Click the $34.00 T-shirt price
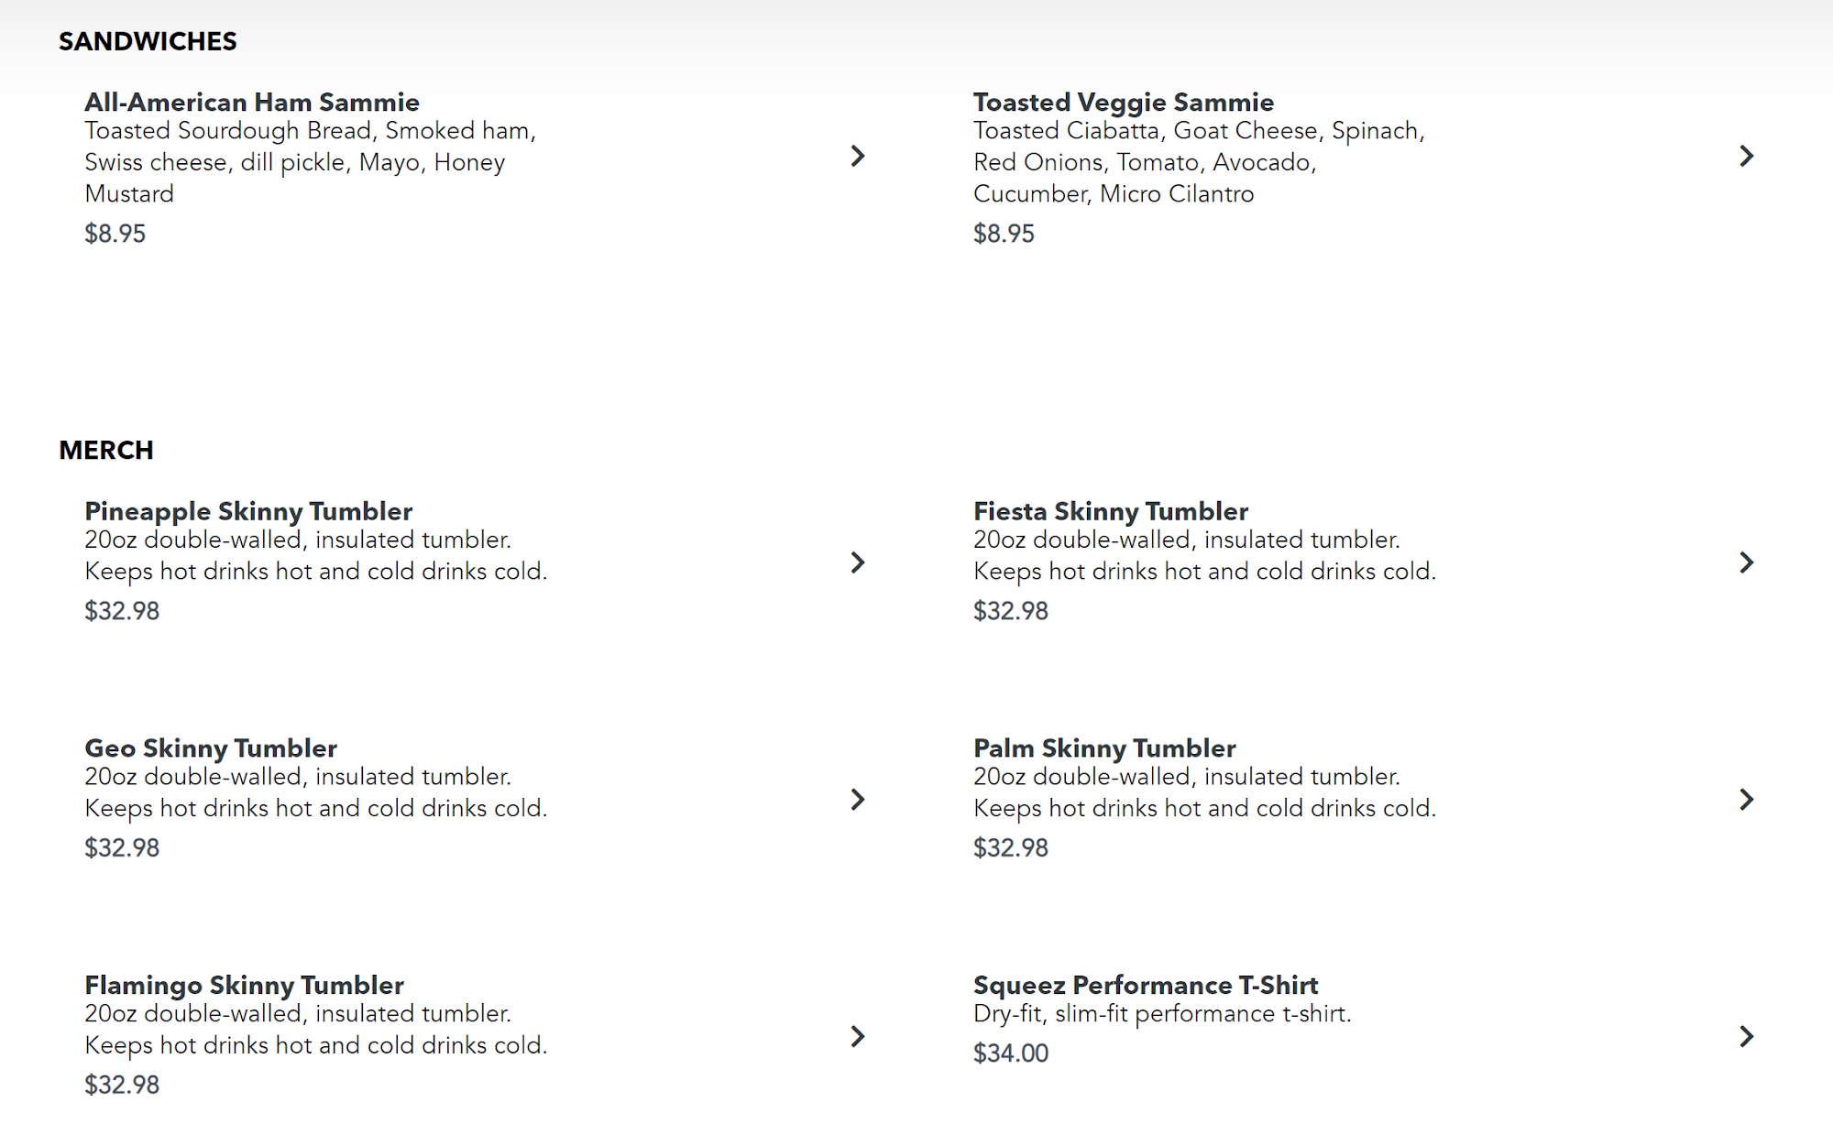This screenshot has width=1833, height=1124. click(x=1011, y=1053)
